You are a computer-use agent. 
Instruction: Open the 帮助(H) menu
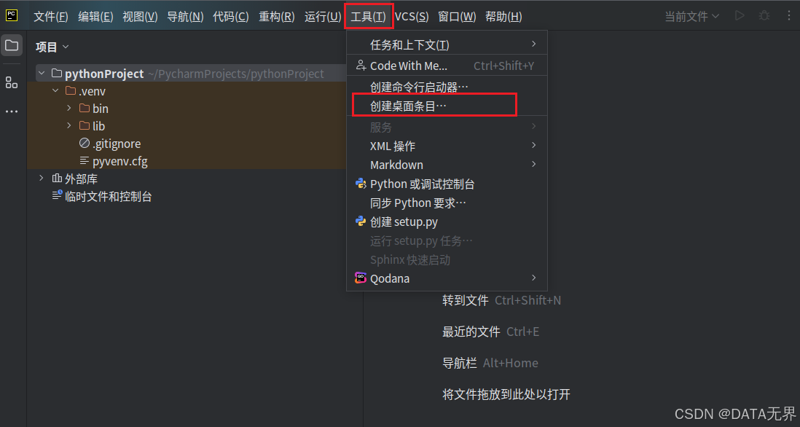503,17
